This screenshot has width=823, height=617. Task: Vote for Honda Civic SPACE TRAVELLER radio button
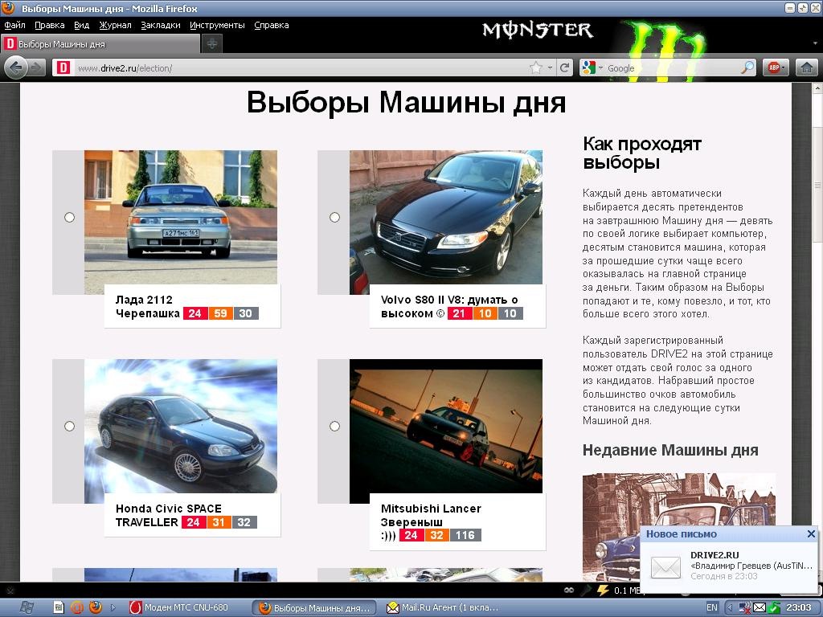tap(69, 426)
